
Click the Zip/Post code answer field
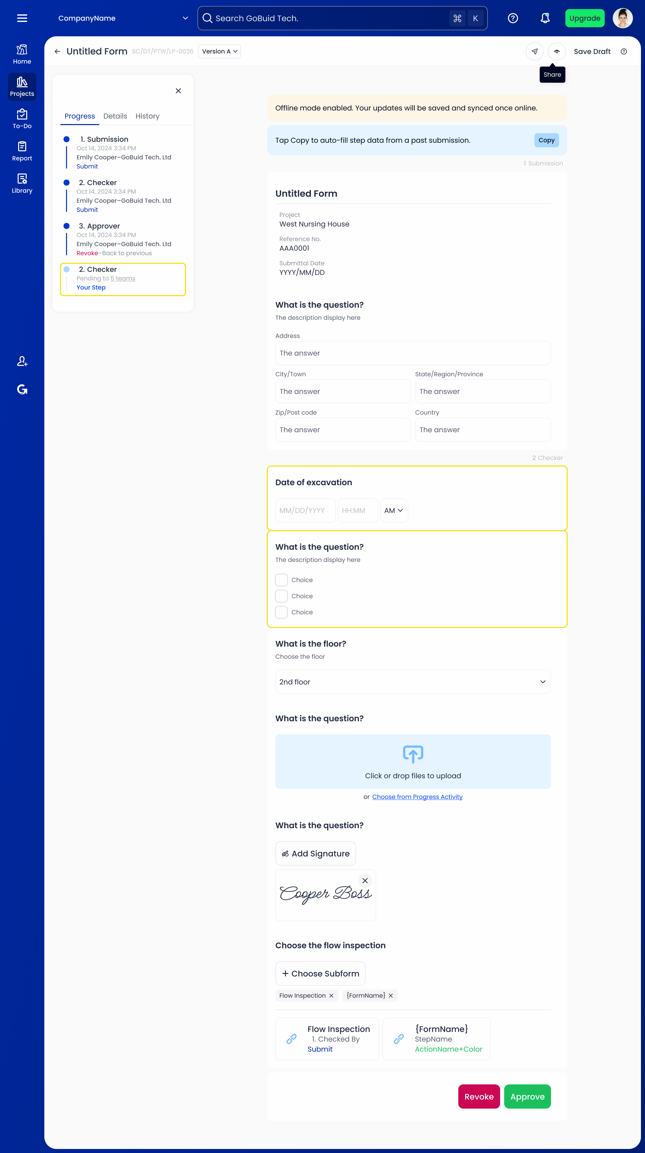pyautogui.click(x=343, y=430)
